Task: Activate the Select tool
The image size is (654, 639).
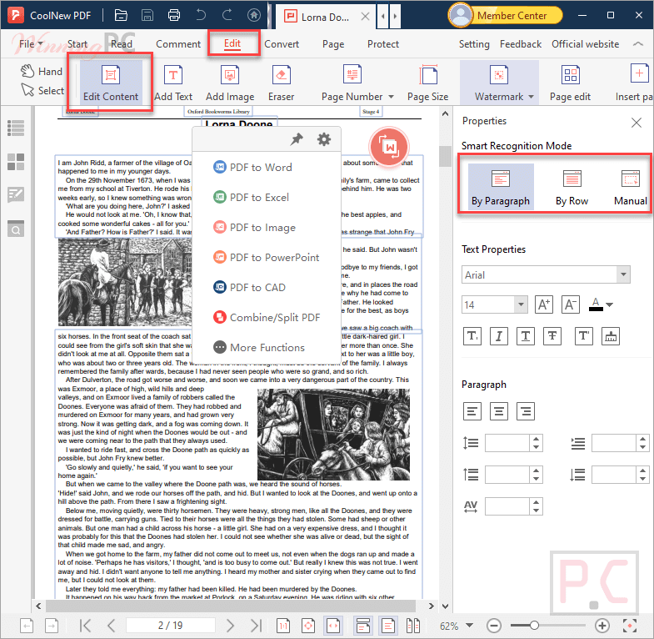Action: [42, 91]
